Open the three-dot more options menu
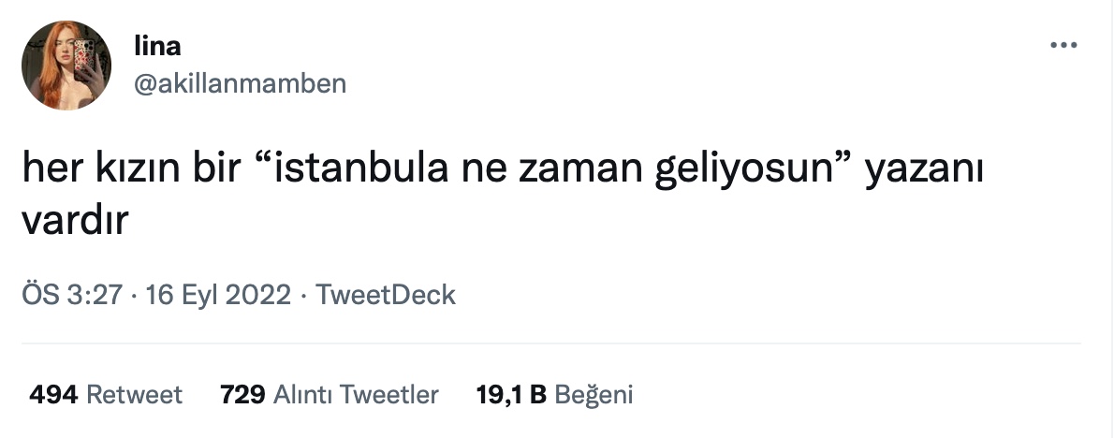This screenshot has height=438, width=1114. coord(1063,46)
